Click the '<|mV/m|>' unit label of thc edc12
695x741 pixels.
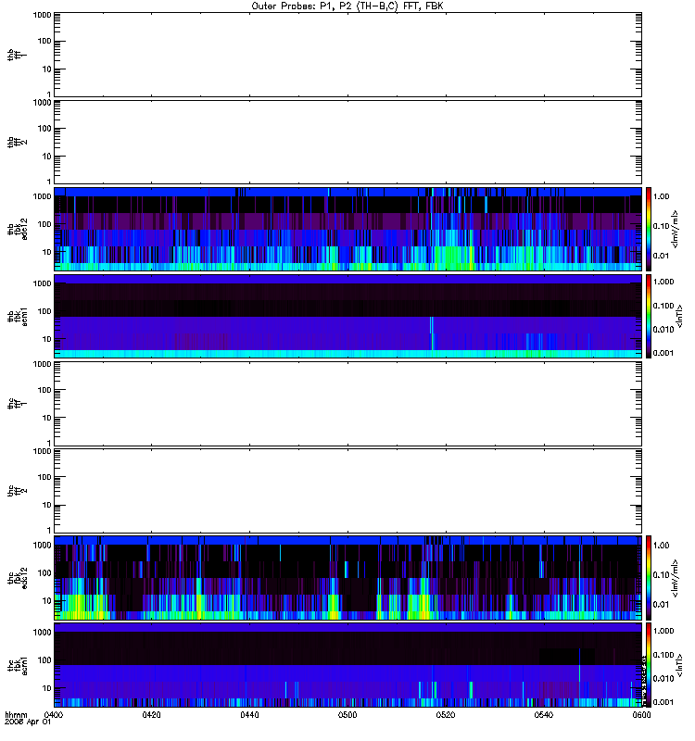tap(676, 578)
